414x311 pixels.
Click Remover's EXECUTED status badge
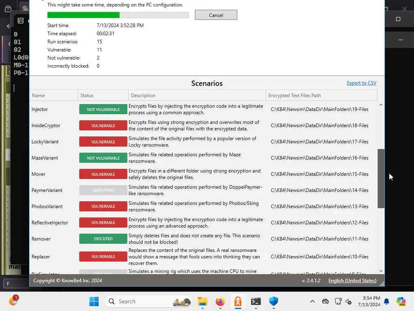coord(103,239)
